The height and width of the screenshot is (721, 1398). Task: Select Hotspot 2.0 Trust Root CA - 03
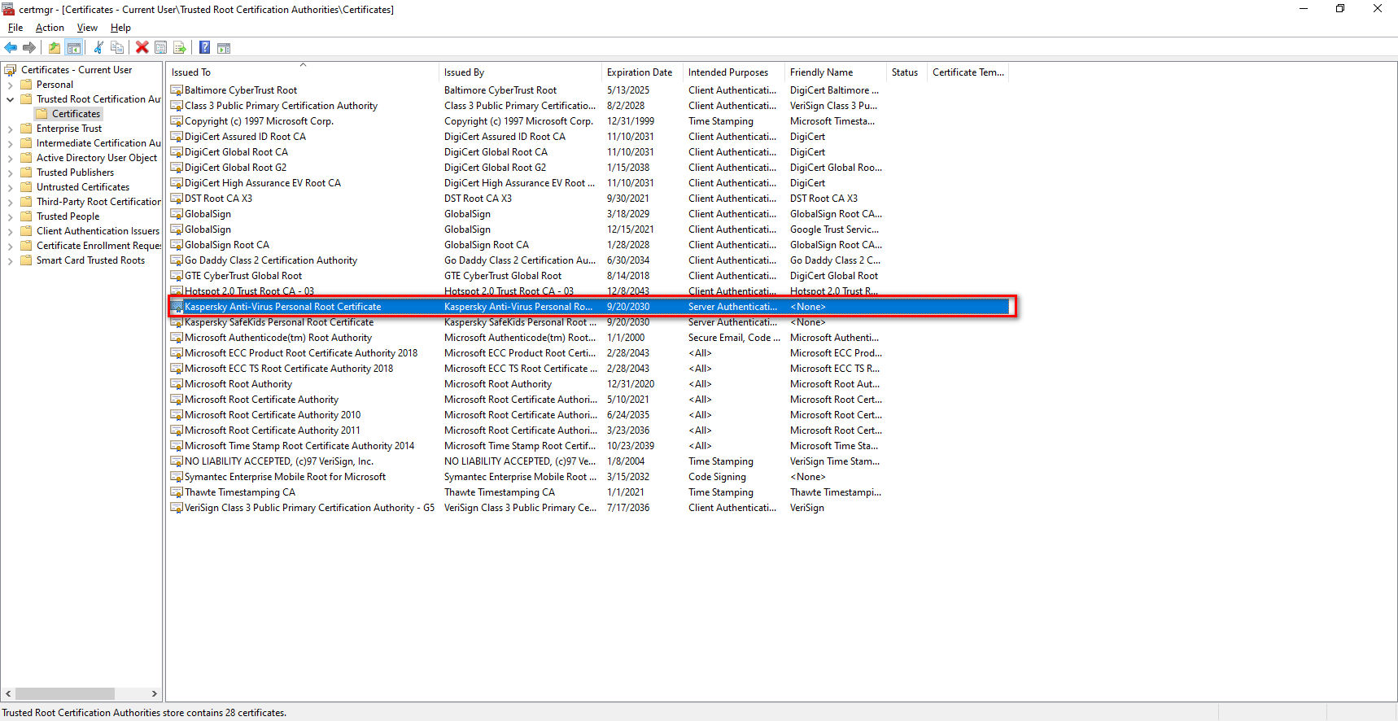(249, 291)
